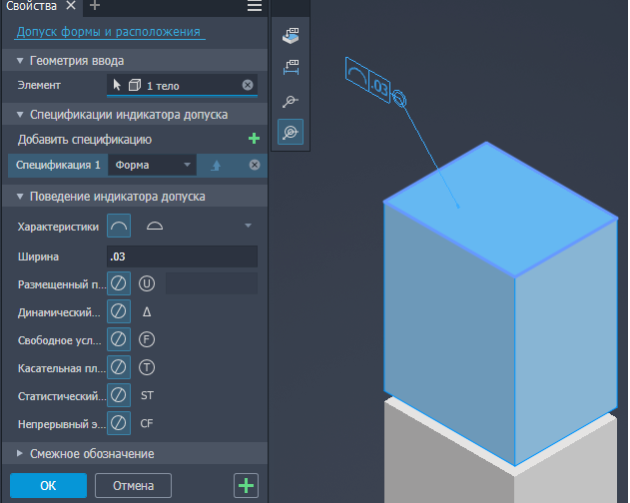
Task: Click the all-around symbol on the leader
Action: pos(399,99)
